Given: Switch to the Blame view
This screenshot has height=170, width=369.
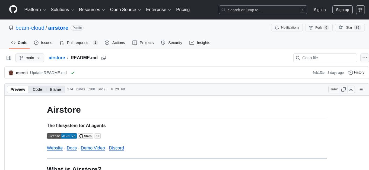Looking at the screenshot, I should click(x=55, y=89).
